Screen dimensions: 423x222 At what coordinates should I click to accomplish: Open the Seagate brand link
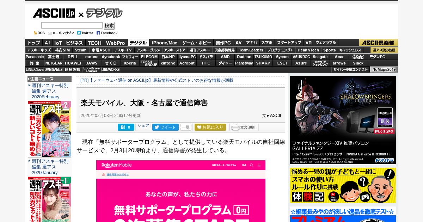coord(320,57)
